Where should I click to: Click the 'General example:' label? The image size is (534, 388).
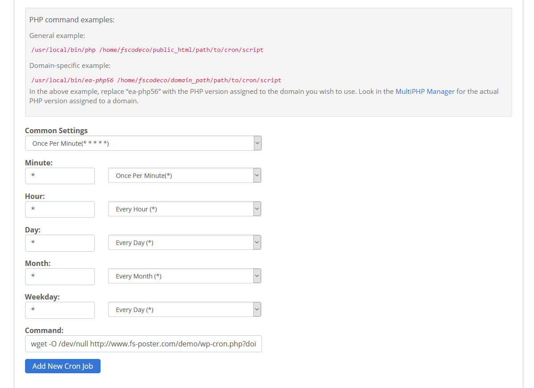57,35
